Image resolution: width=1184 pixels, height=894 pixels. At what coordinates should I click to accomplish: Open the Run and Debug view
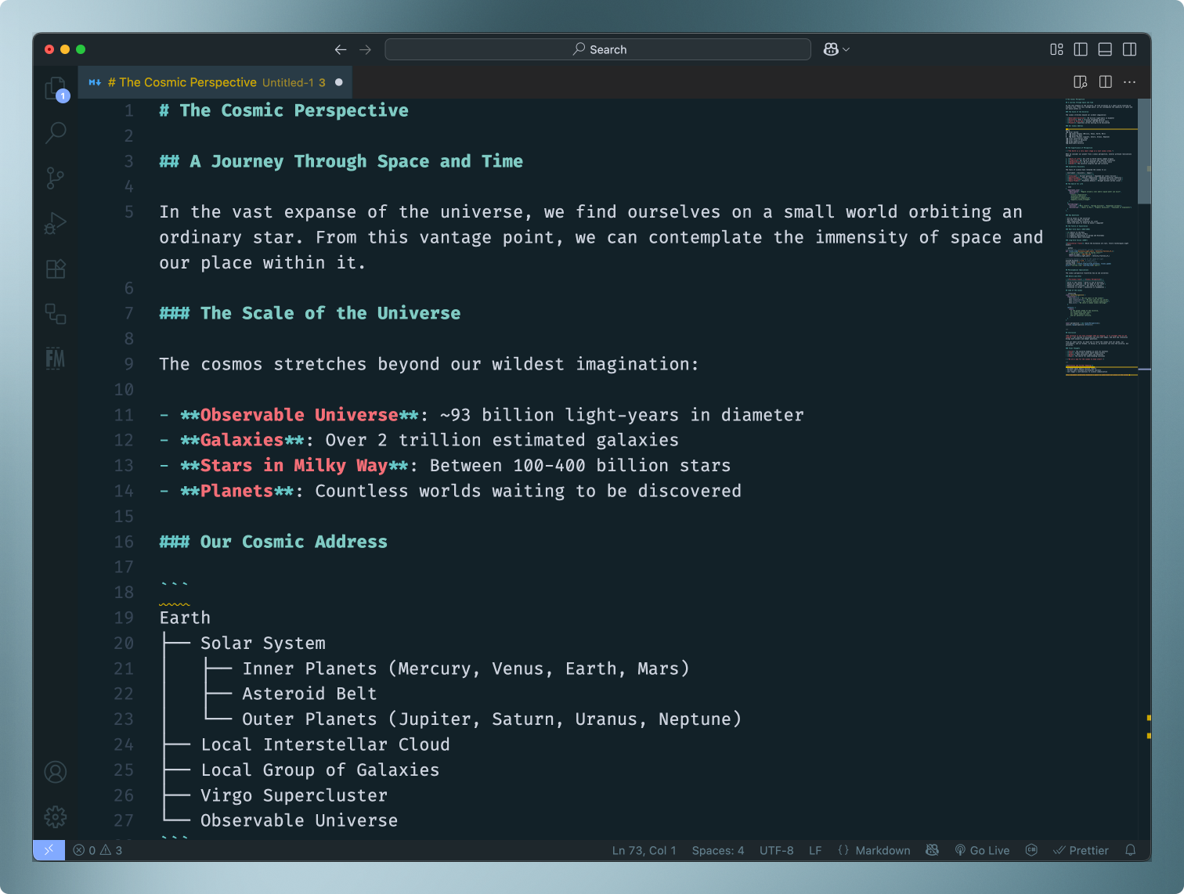[56, 224]
